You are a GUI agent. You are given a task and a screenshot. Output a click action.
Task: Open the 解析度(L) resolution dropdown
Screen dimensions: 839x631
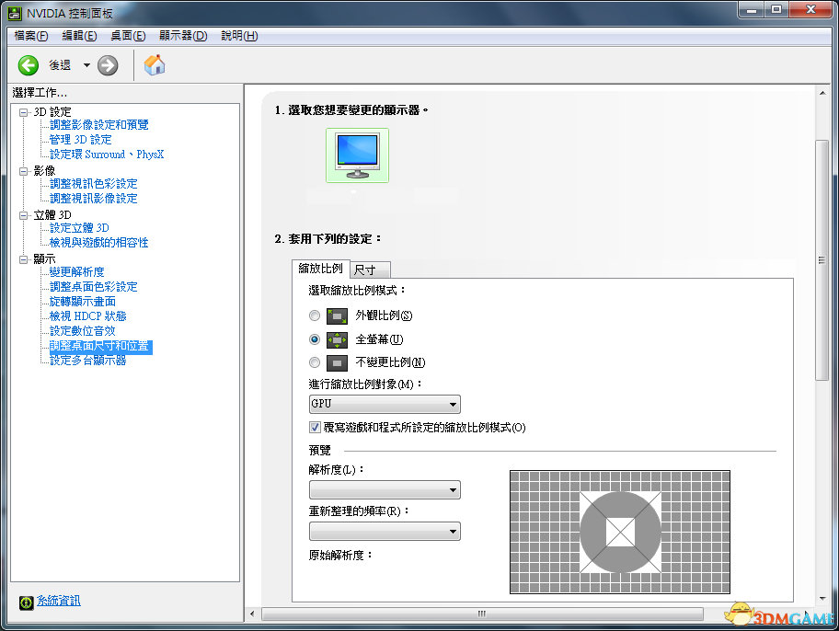[385, 489]
